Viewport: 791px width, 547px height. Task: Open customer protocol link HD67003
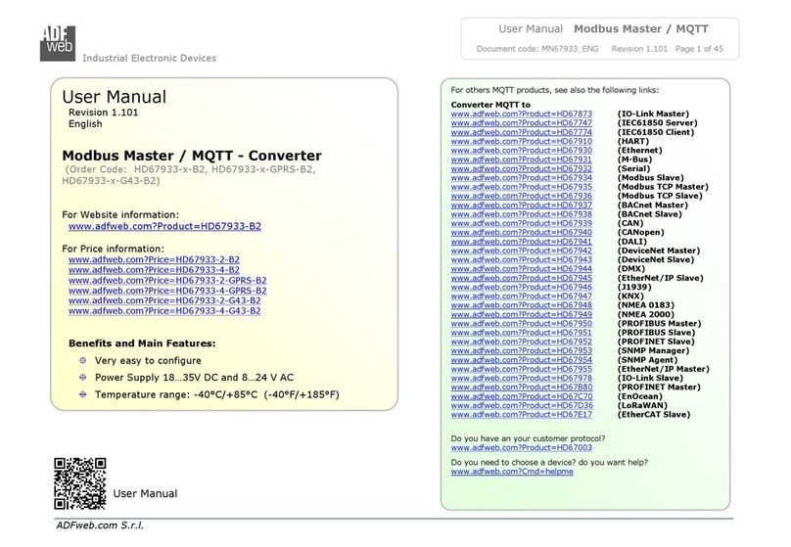point(522,448)
